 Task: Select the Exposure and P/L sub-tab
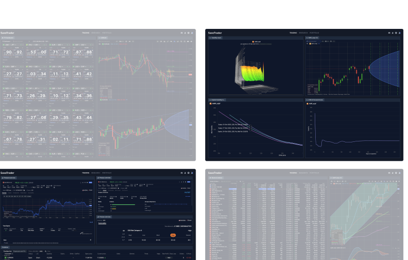[20, 251]
